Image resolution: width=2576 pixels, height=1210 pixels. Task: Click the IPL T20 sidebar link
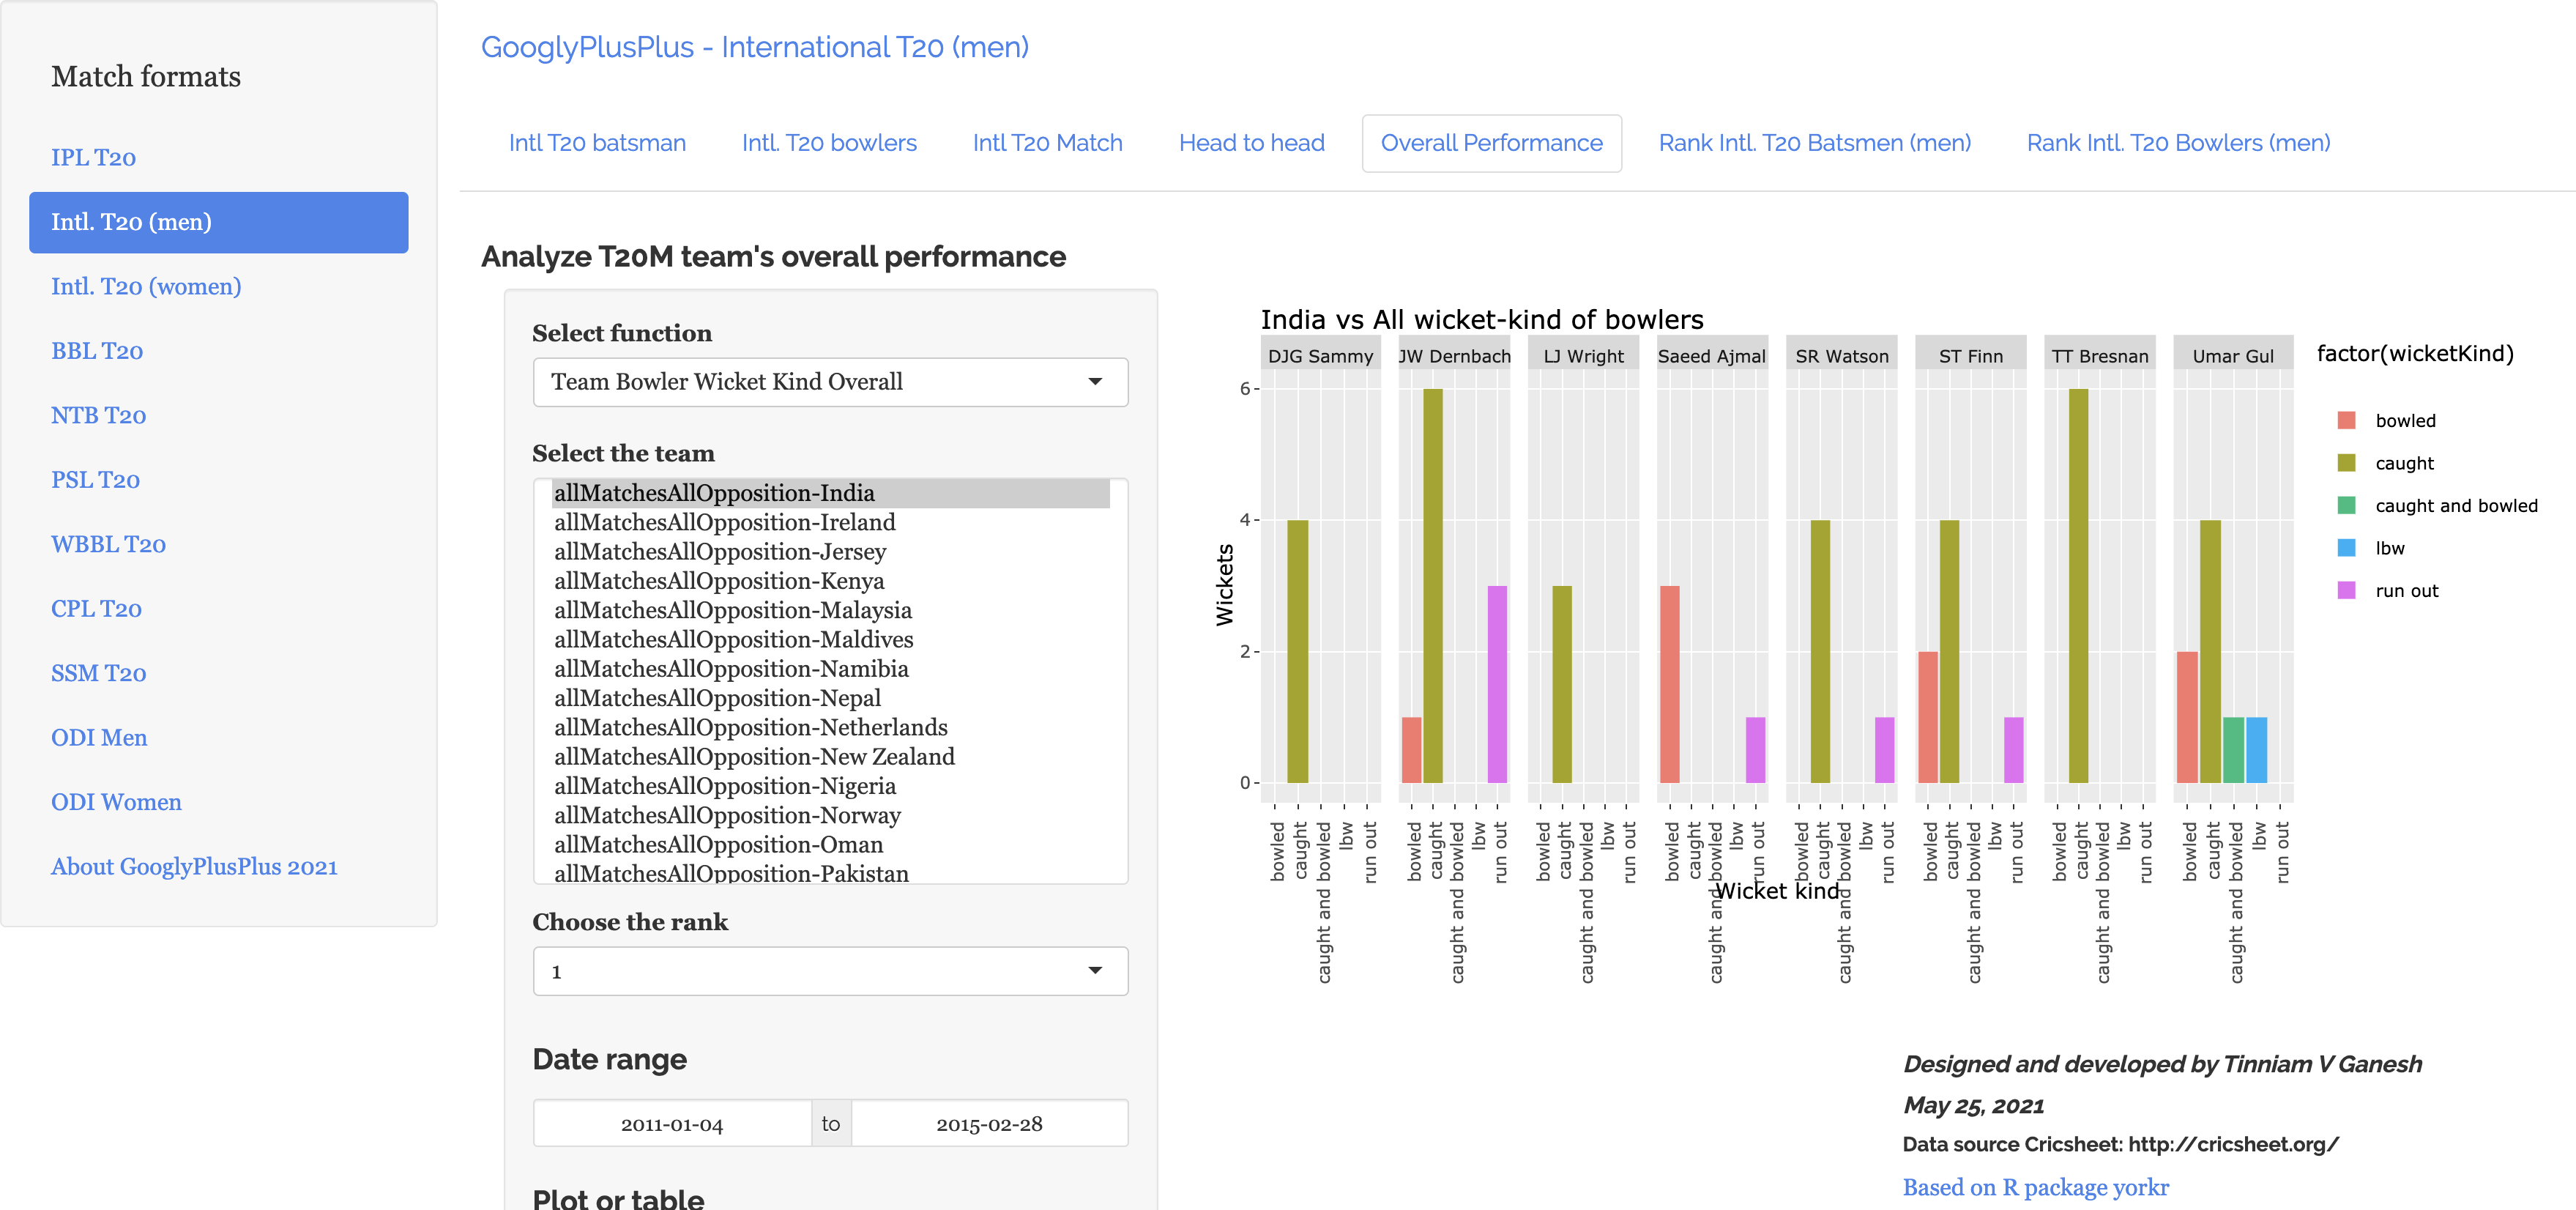point(93,157)
